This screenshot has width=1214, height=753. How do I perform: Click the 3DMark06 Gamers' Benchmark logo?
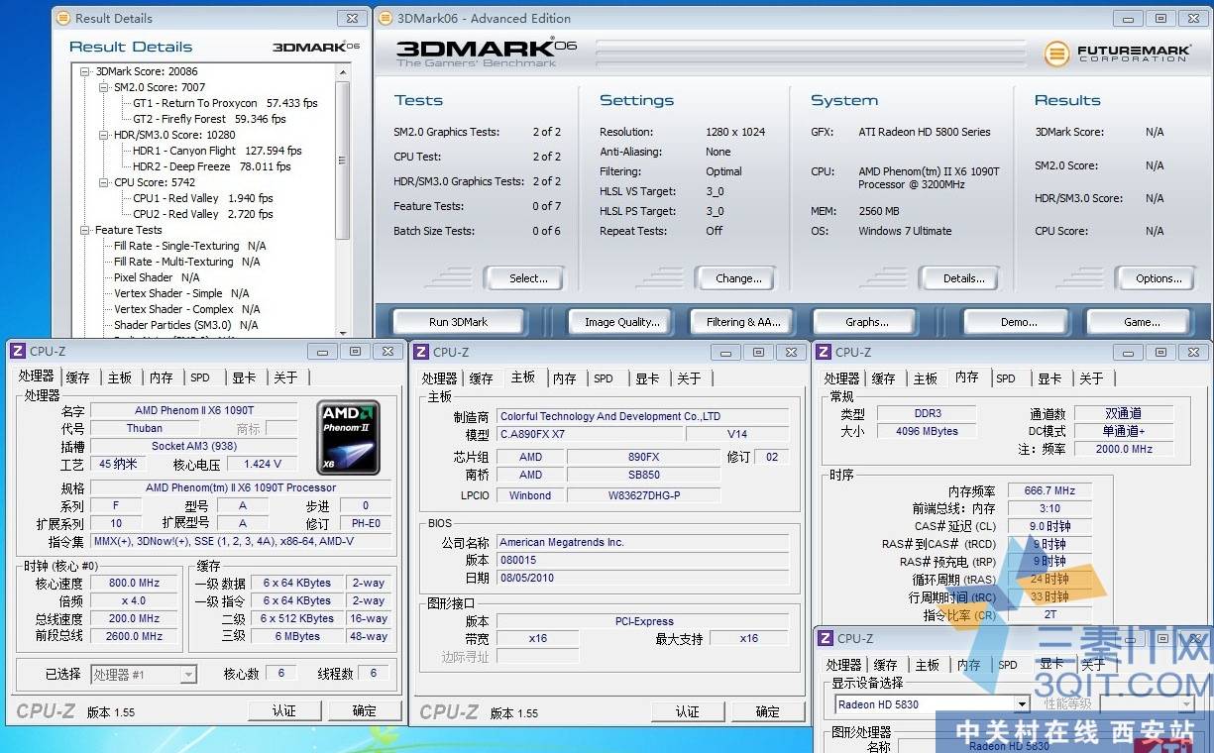[486, 52]
